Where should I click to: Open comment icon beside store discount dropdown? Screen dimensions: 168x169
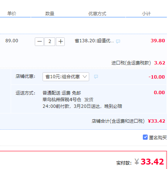tap(96, 77)
